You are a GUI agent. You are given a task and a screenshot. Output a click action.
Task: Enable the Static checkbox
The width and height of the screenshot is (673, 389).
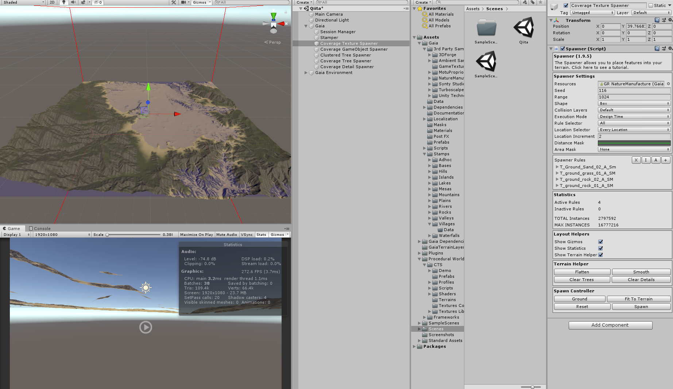(x=650, y=5)
